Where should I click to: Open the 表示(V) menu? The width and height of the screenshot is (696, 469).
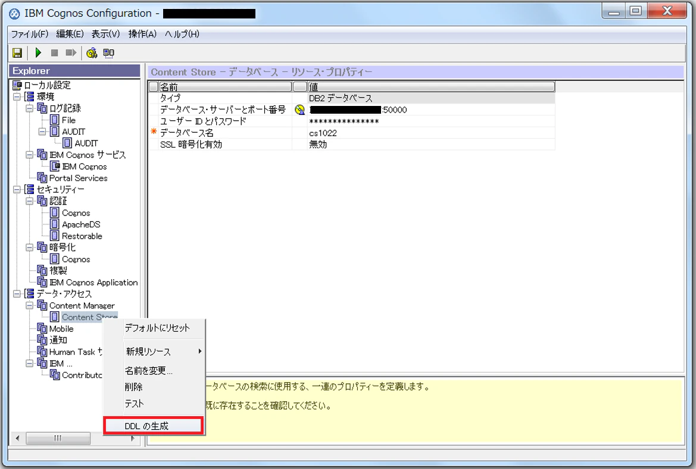105,34
